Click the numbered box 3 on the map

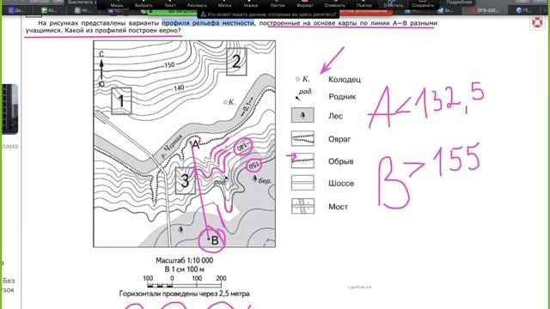(x=186, y=181)
